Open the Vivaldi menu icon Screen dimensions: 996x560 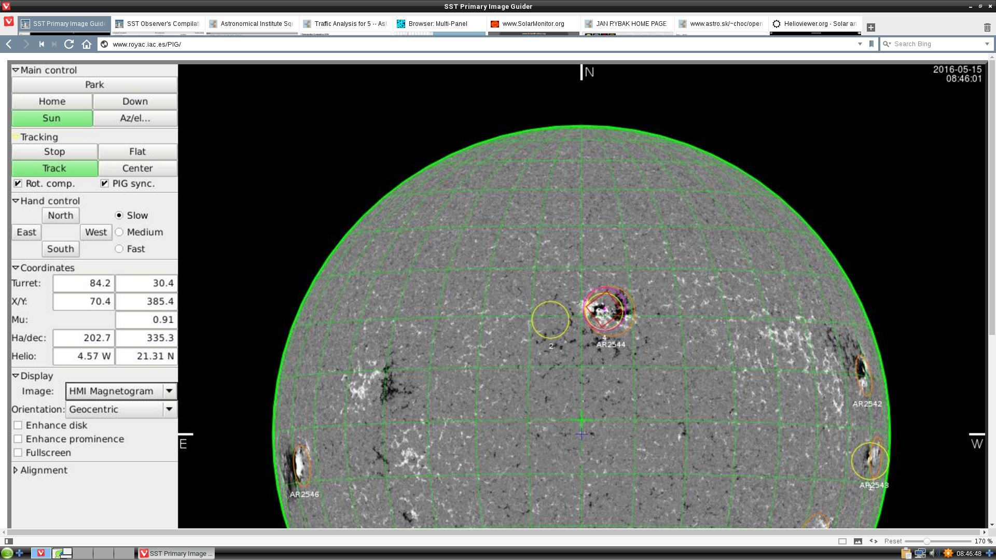click(x=8, y=21)
